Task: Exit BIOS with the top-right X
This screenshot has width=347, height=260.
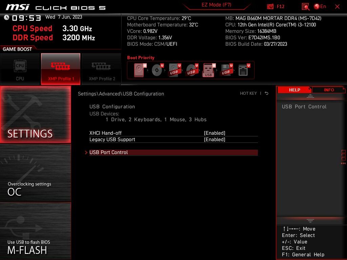Action: coord(337,7)
